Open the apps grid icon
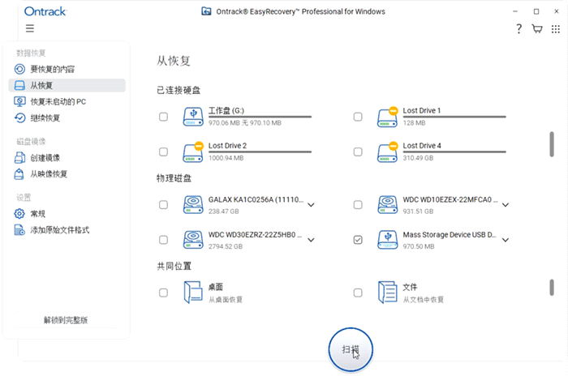 (x=556, y=29)
